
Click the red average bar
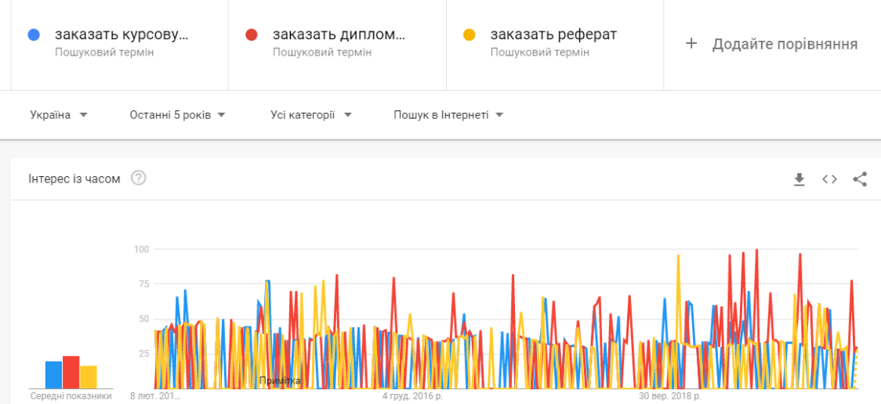pos(71,372)
